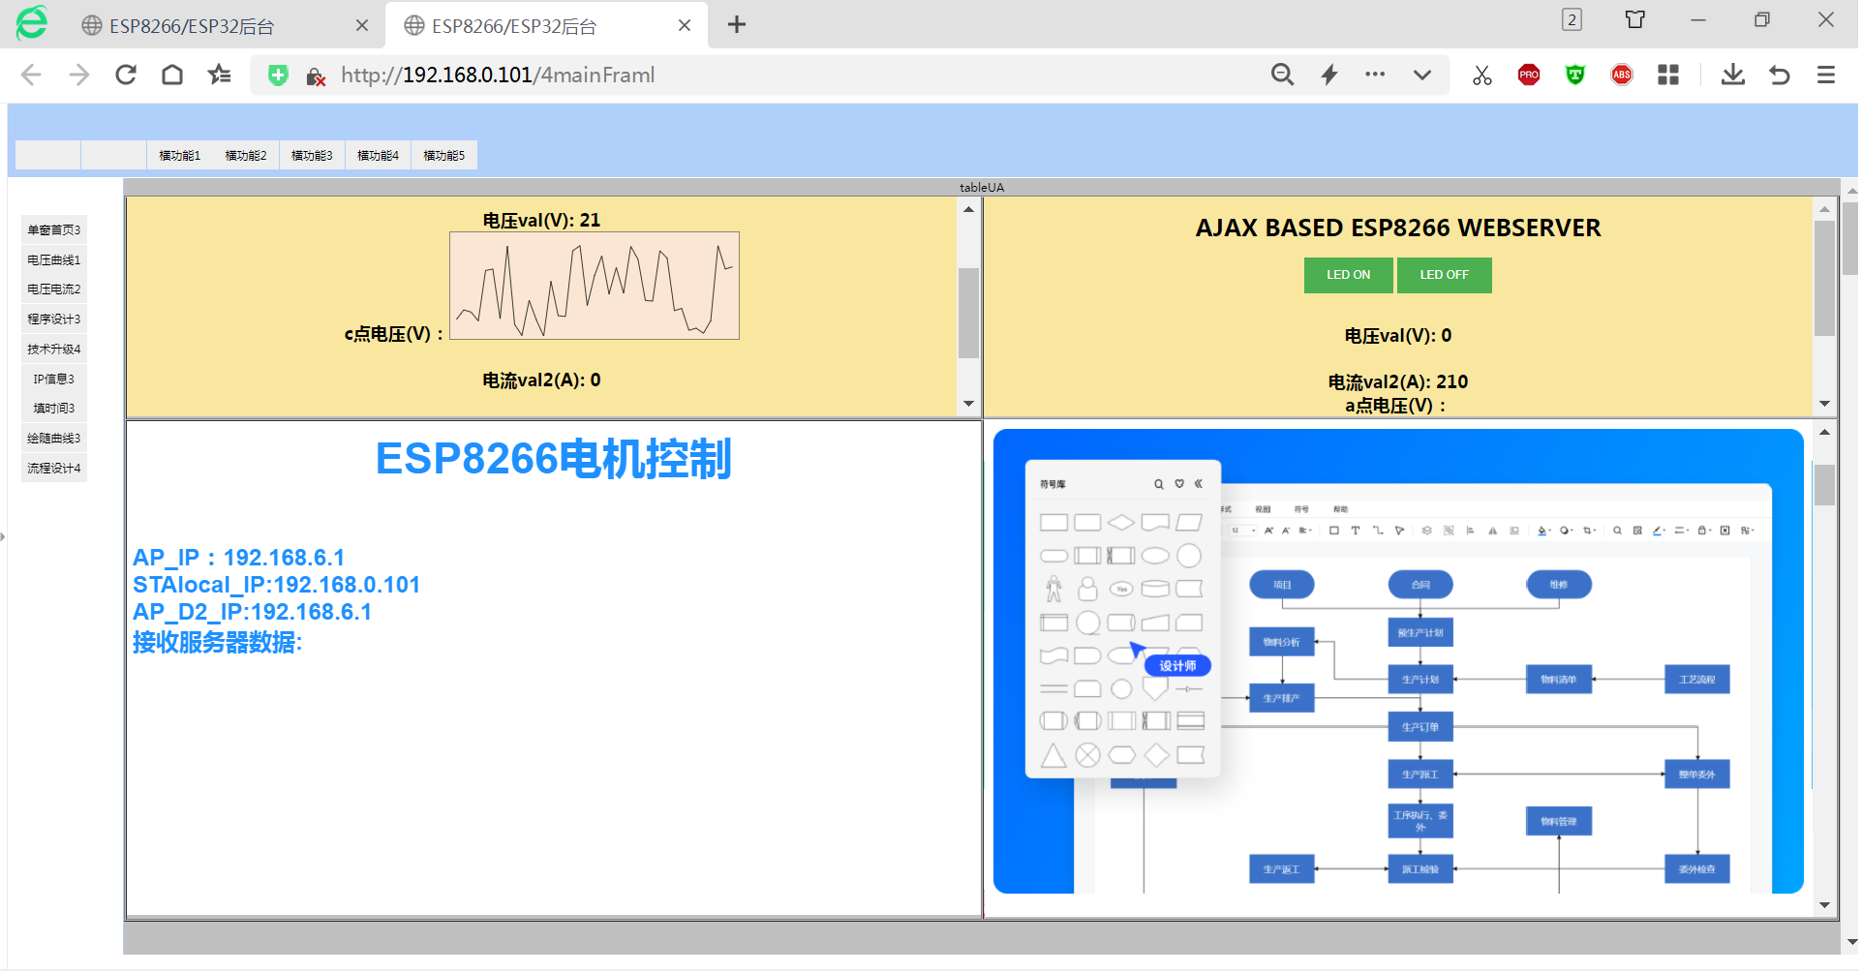Viewport: 1862px width, 973px height.
Task: Click the flowchart frame scrollbar thumb
Action: [1825, 485]
